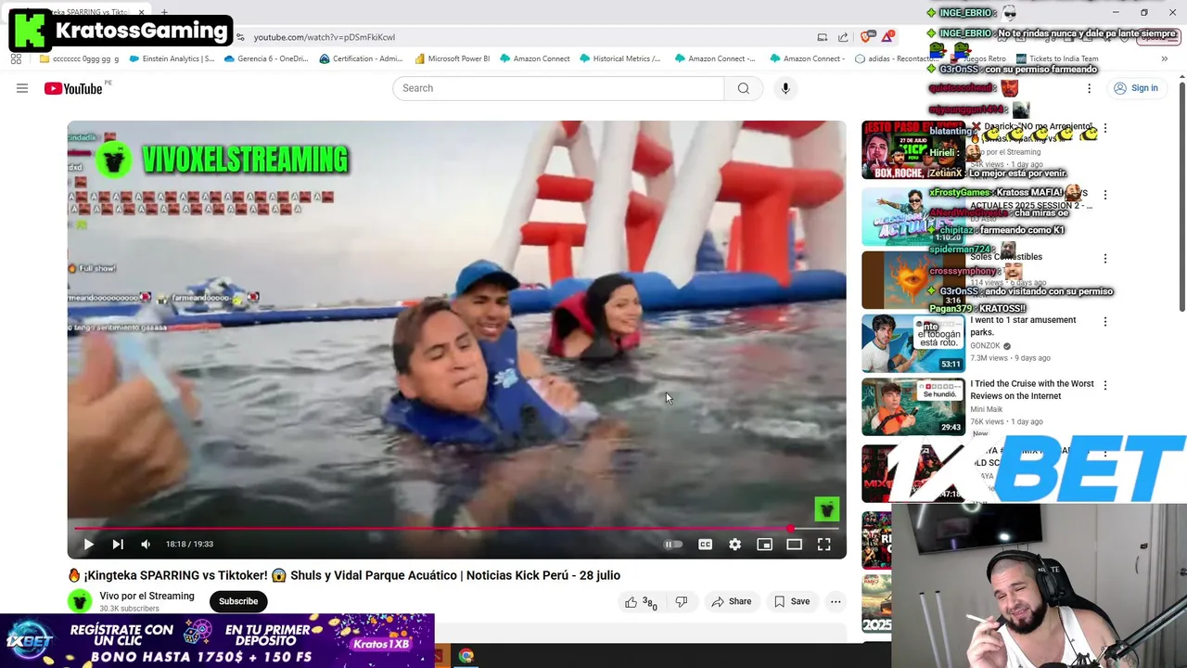Image resolution: width=1187 pixels, height=668 pixels.
Task: Open 'Microsoft Power BI' bookmark
Action: [452, 58]
